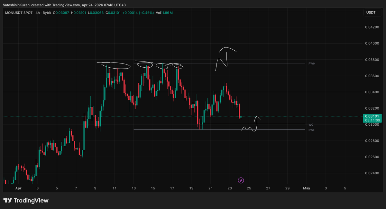Click the Vol 11.86 M indicator text

[164, 13]
